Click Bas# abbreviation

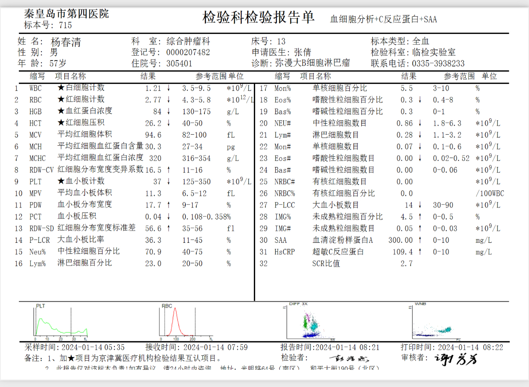coord(283,170)
